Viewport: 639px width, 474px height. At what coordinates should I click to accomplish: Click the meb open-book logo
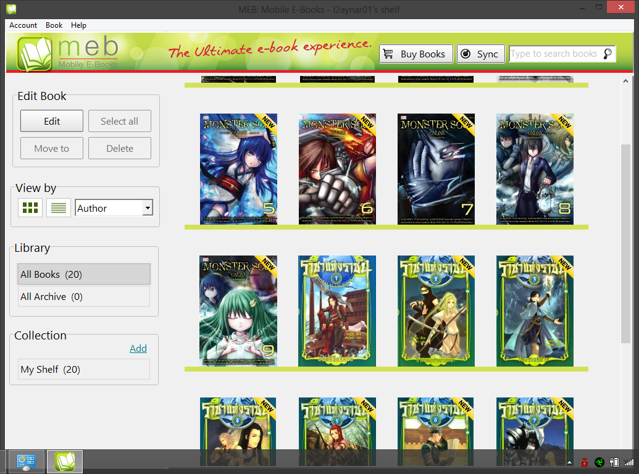[34, 54]
